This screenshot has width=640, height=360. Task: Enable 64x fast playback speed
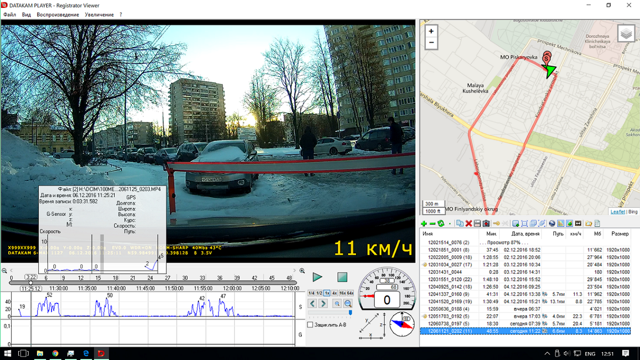(x=350, y=293)
